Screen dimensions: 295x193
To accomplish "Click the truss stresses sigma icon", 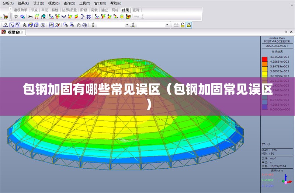I will (97, 17).
